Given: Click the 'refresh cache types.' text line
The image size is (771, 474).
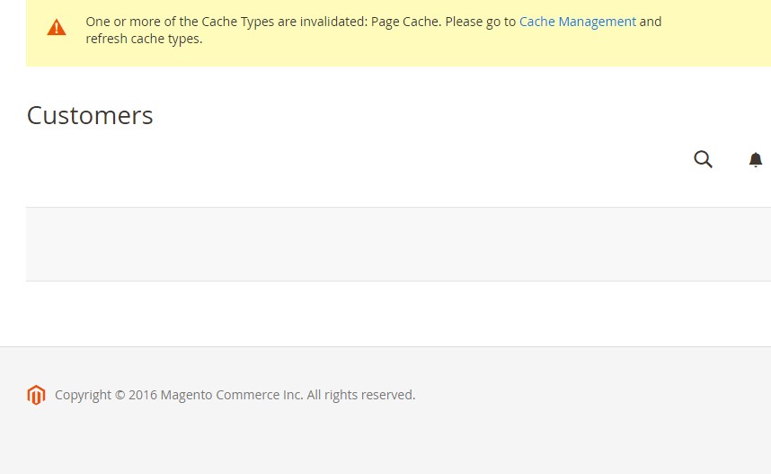Looking at the screenshot, I should tap(144, 39).
